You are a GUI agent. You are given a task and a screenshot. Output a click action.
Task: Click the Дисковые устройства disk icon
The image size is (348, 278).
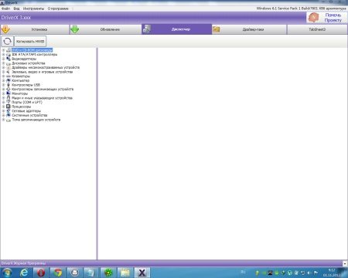coord(9,63)
